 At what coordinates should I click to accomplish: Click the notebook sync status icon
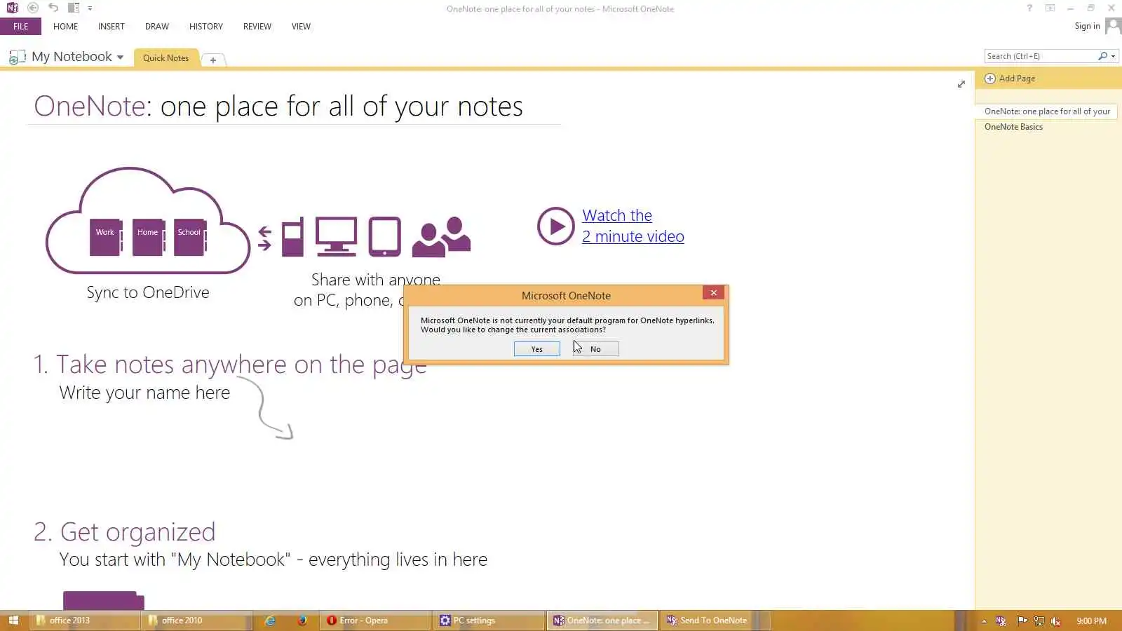click(x=17, y=57)
